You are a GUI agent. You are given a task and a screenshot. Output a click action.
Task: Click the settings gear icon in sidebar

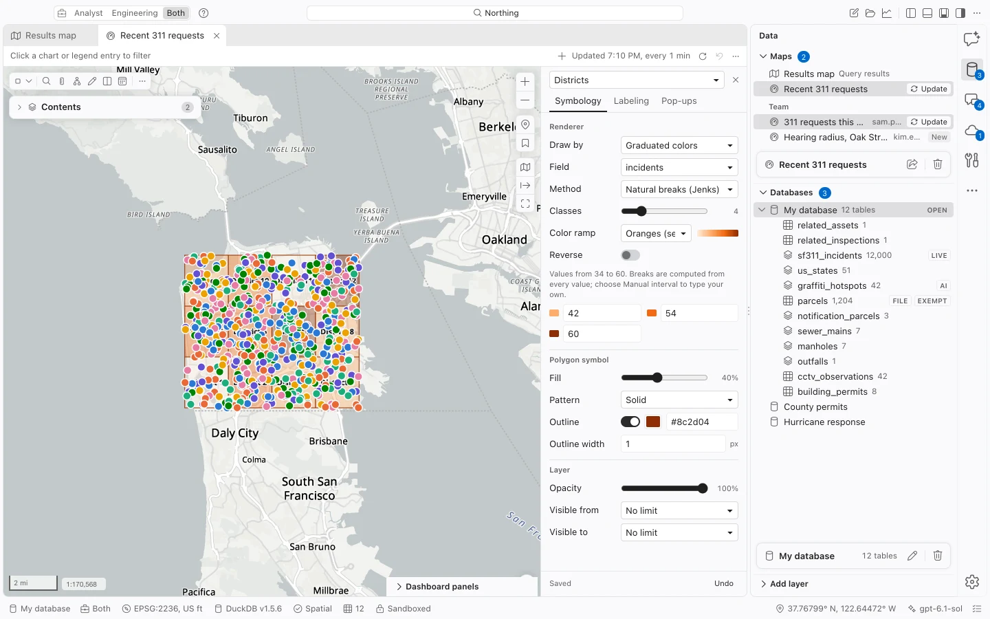972,582
